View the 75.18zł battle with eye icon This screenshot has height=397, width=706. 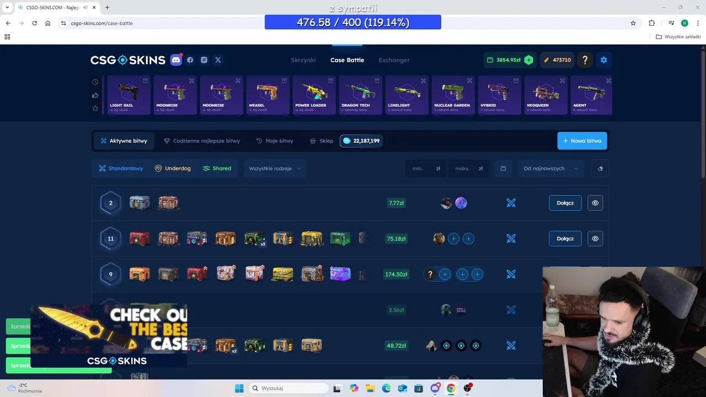click(x=595, y=239)
